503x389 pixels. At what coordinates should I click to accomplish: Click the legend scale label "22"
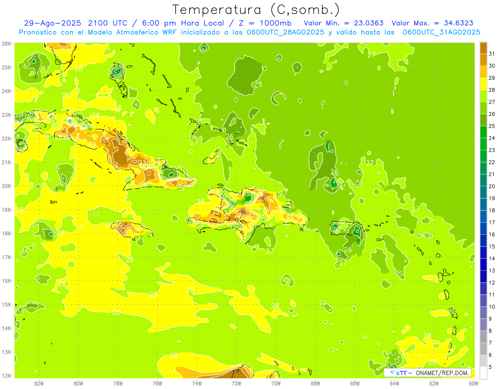coord(492,162)
